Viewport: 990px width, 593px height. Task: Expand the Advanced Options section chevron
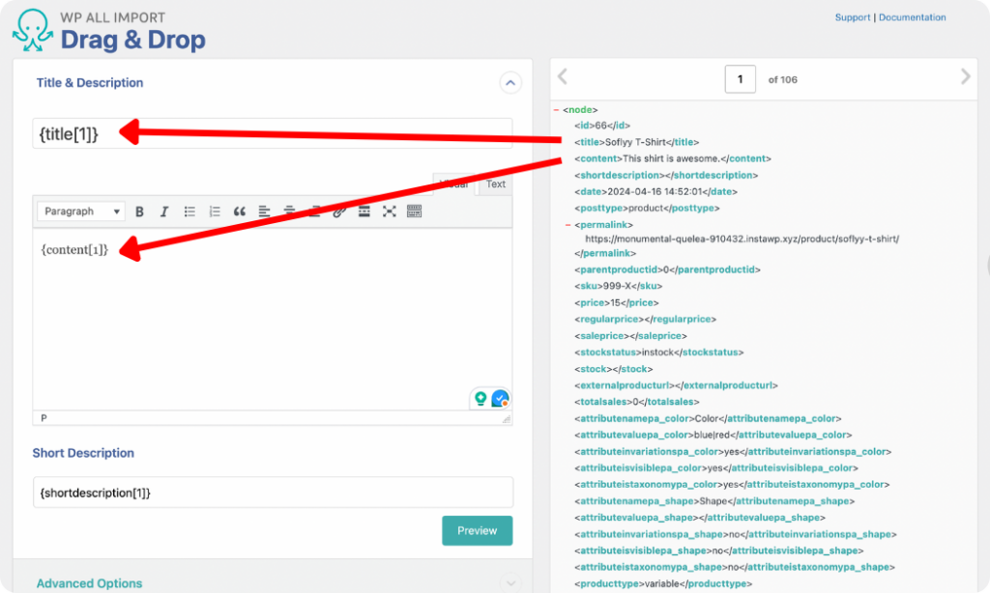coord(510,583)
